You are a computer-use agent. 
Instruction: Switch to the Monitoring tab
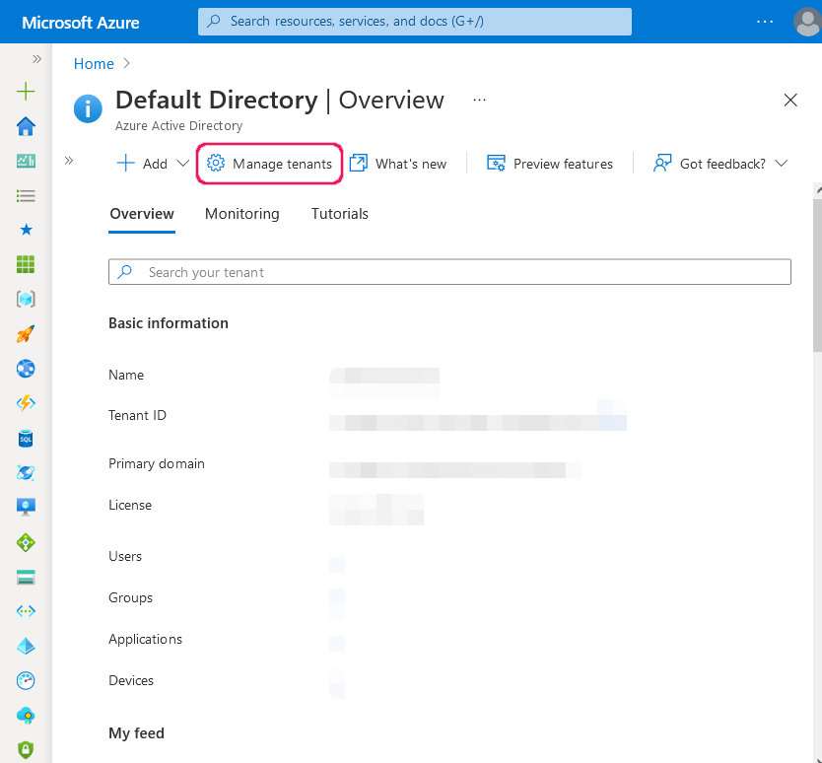pos(241,214)
